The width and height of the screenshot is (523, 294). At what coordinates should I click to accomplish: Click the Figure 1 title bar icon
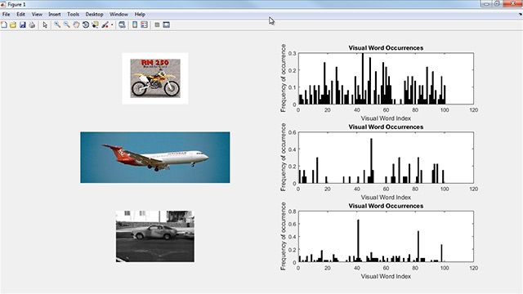[x=3, y=4]
